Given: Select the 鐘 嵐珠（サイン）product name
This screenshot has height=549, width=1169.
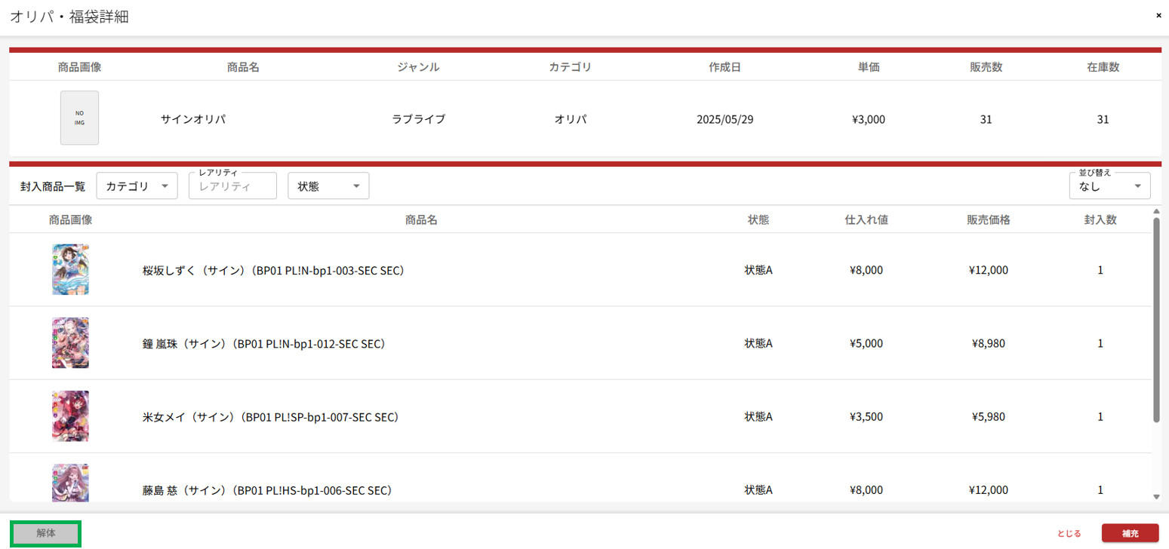Looking at the screenshot, I should (264, 343).
